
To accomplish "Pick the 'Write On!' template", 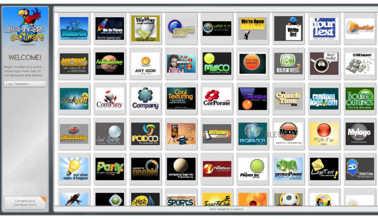I will pos(288,28).
